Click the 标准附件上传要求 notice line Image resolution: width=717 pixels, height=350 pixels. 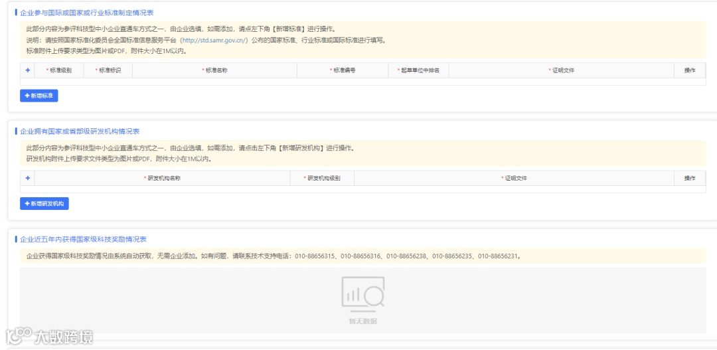tap(106, 50)
